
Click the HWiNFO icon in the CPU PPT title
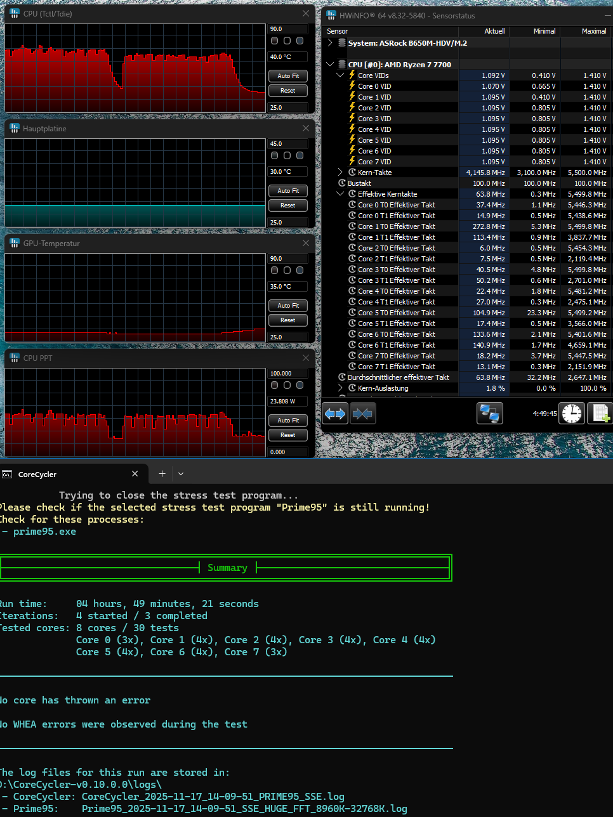tap(15, 358)
